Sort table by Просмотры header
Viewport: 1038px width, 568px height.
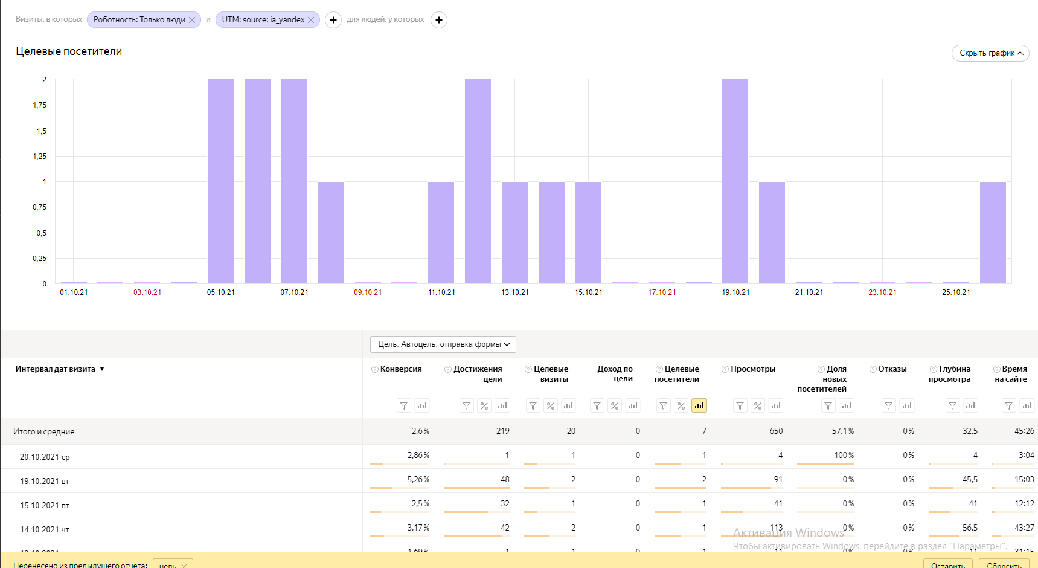click(753, 369)
